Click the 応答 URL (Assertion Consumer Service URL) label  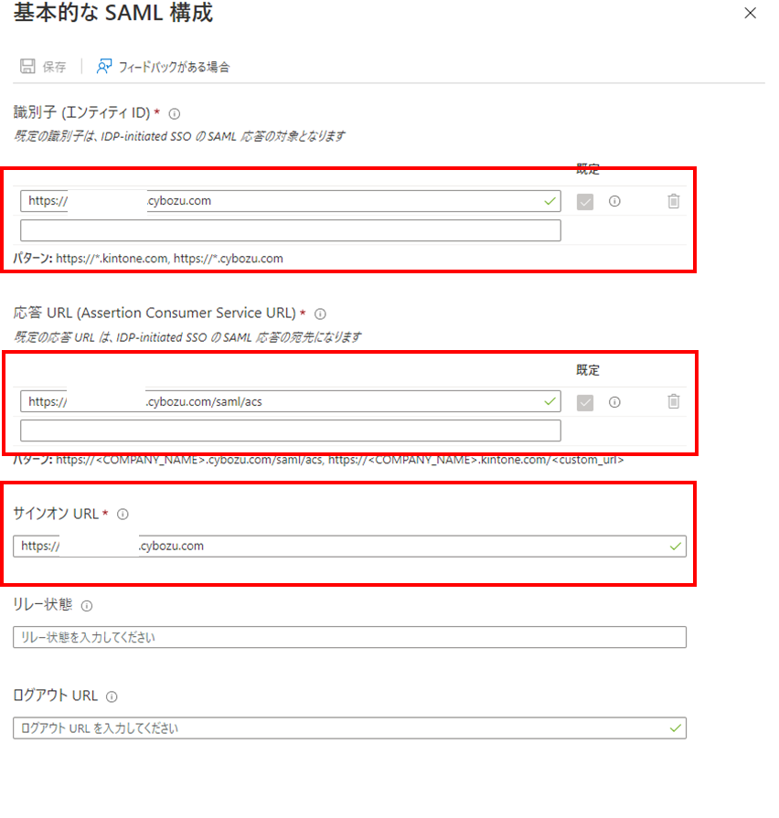155,313
